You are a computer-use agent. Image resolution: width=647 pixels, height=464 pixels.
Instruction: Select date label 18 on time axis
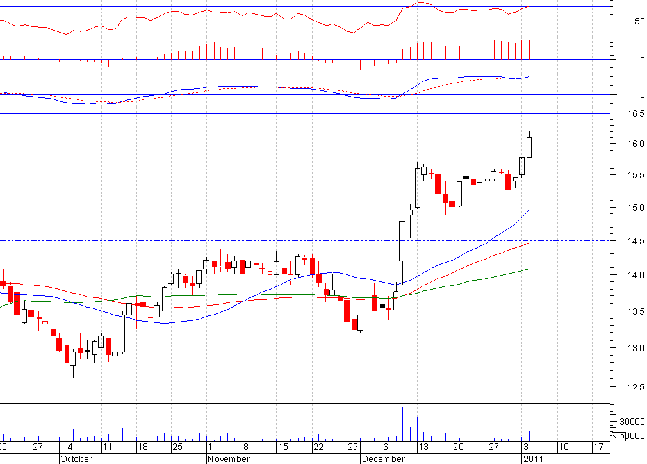[x=143, y=447]
